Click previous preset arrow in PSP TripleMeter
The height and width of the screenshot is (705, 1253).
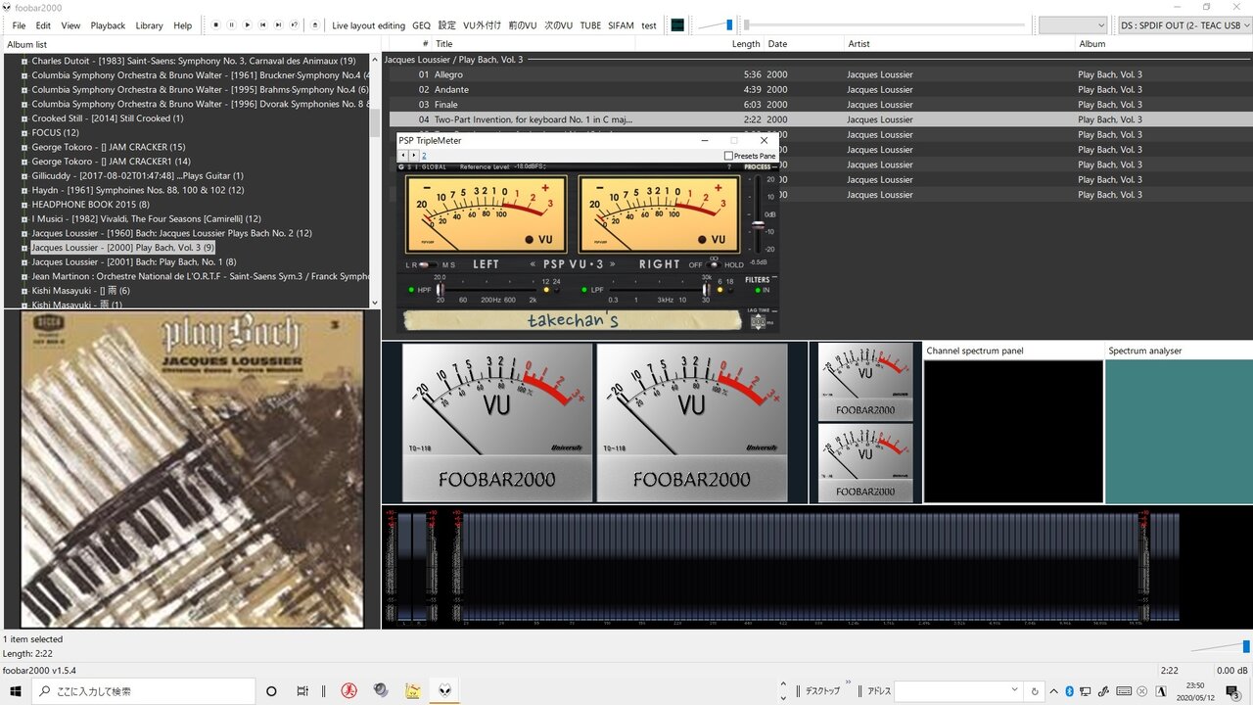[x=403, y=156]
